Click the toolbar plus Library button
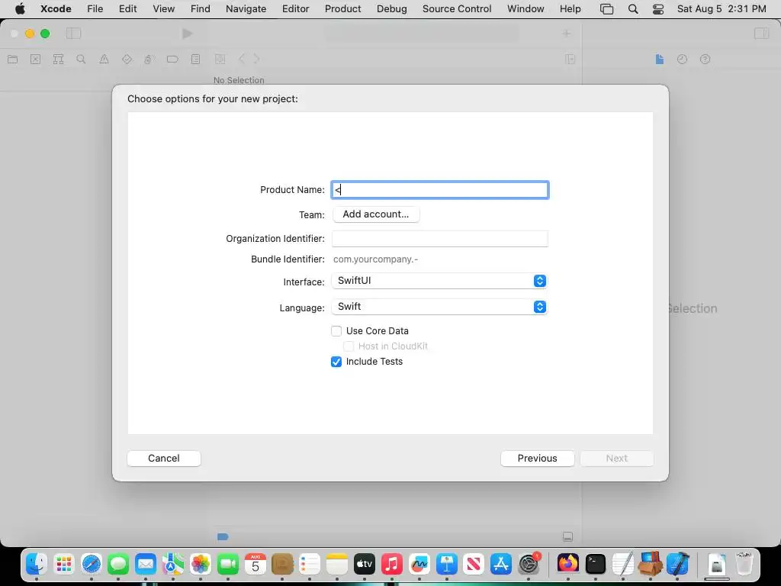The image size is (781, 586). [567, 34]
